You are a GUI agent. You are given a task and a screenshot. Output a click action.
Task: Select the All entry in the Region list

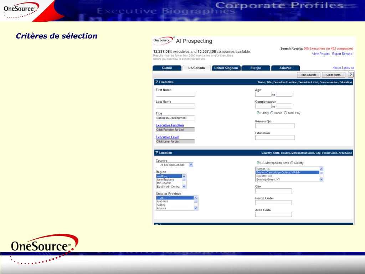[x=169, y=176]
